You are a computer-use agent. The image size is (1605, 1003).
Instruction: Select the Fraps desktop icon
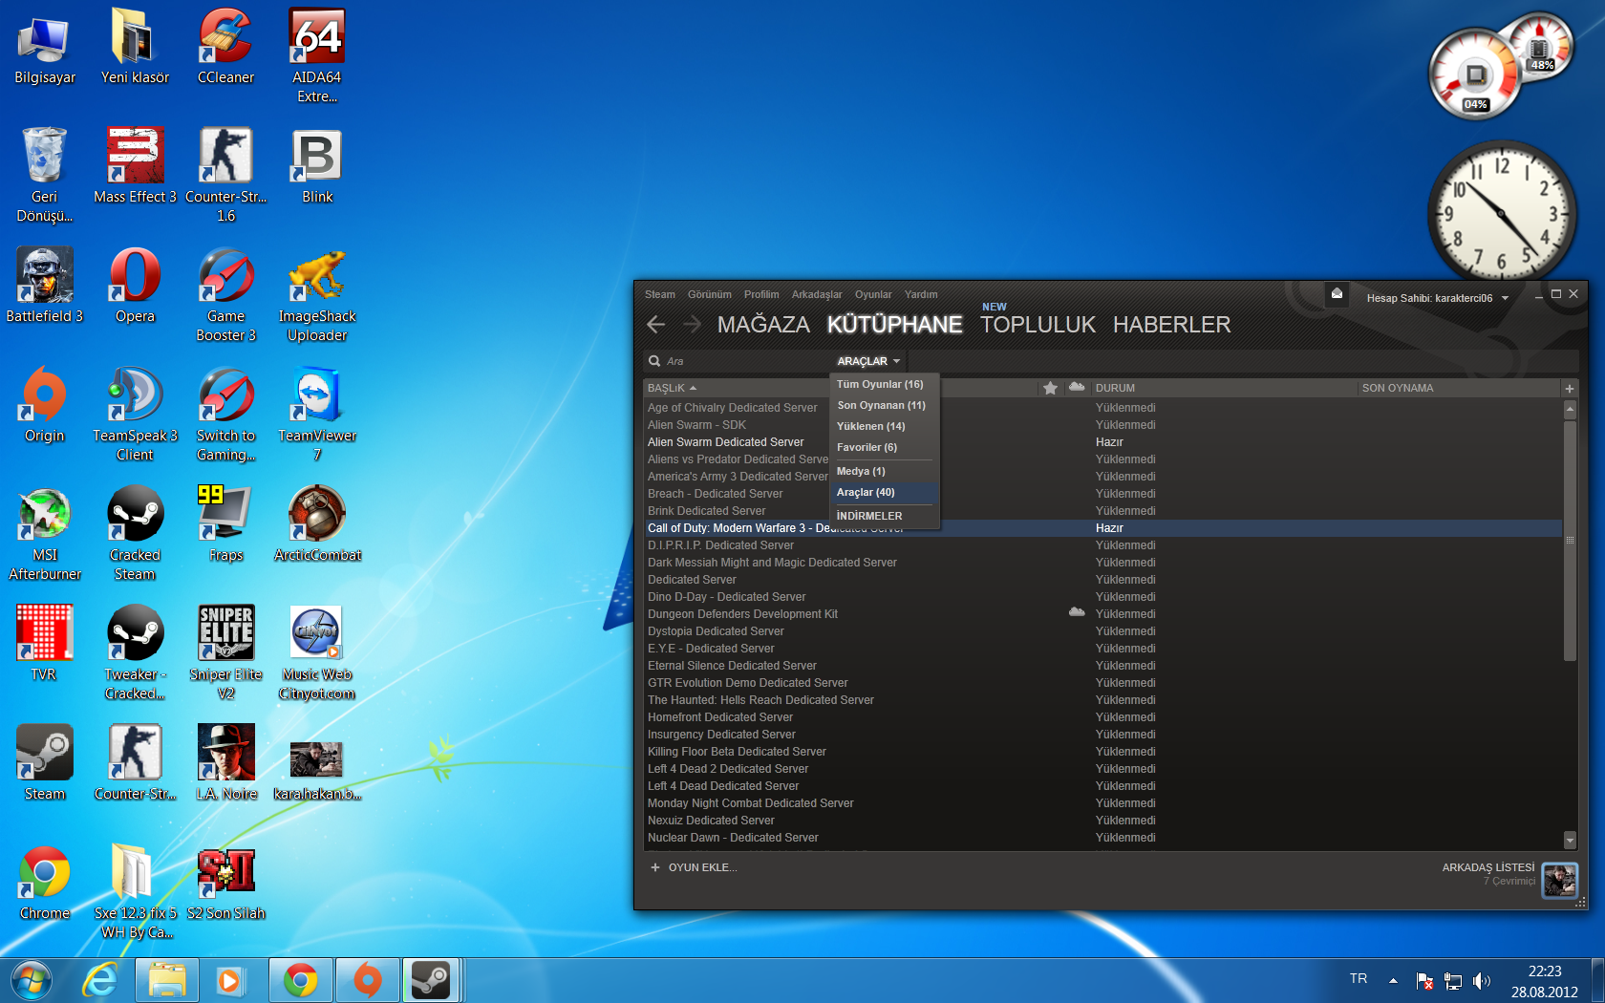225,523
